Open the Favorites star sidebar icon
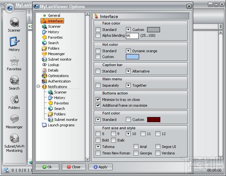Image resolution: width=226 pixels, height=176 pixels. tap(14, 61)
